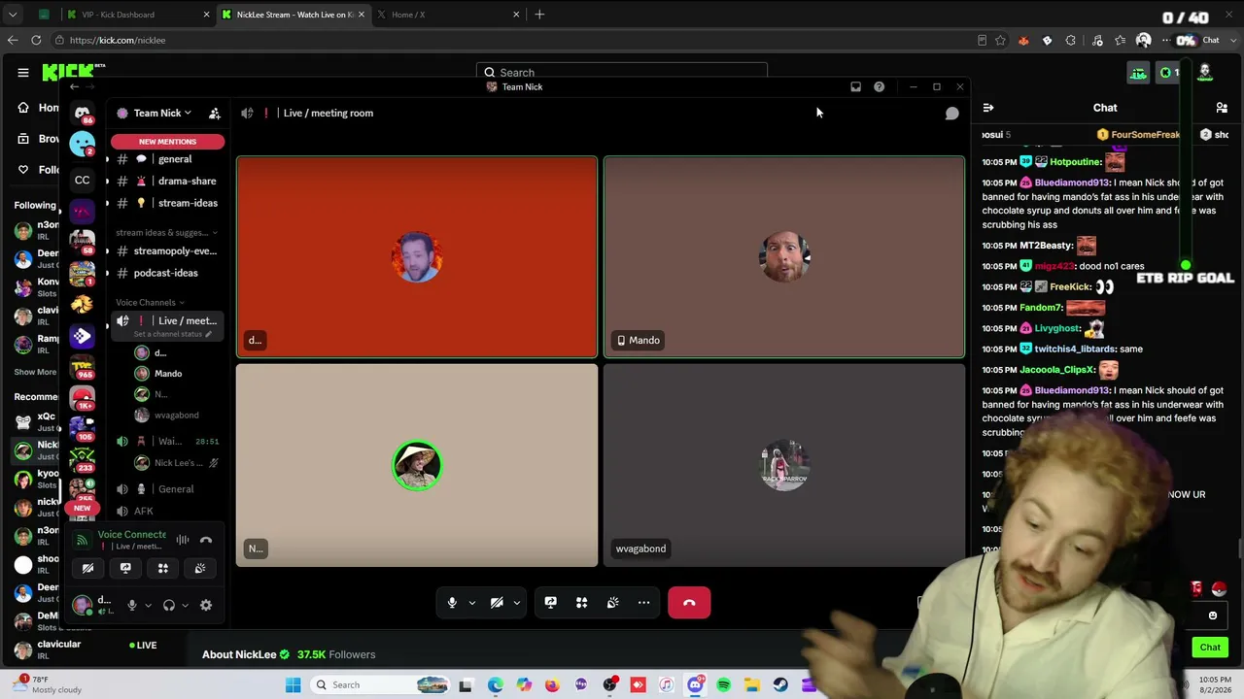Open soundboard from the sidebar voice panel
Image resolution: width=1244 pixels, height=699 pixels.
coord(200,568)
